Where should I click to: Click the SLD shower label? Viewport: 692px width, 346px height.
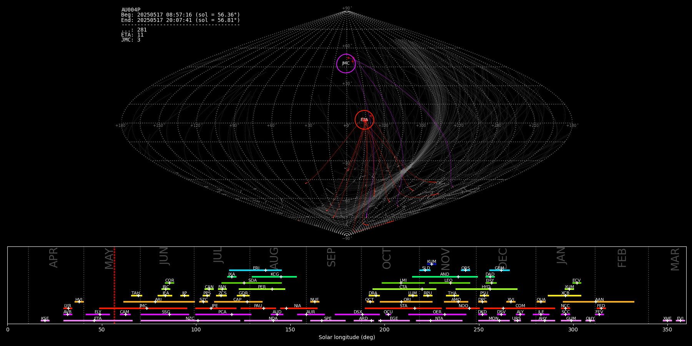coord(426,268)
